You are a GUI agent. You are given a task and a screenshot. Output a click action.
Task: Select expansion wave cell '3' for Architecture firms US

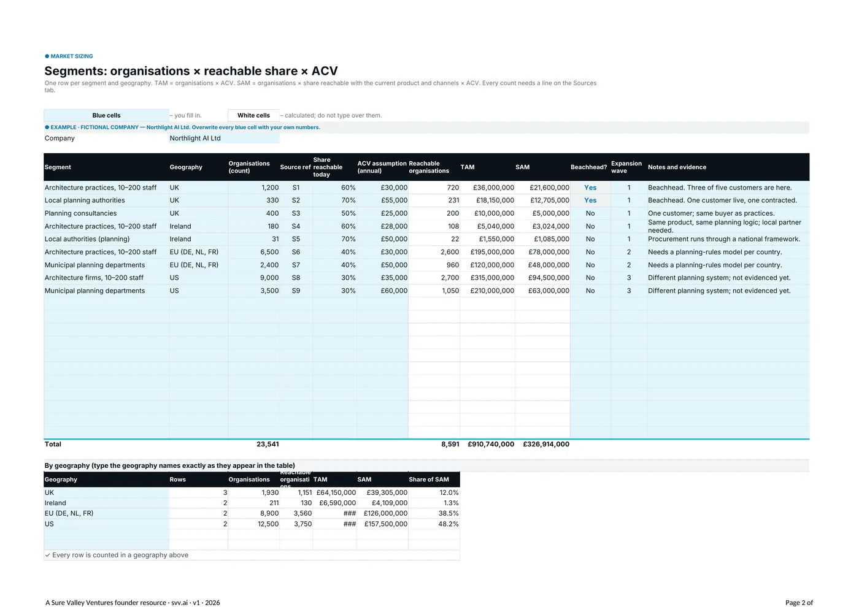click(x=629, y=278)
